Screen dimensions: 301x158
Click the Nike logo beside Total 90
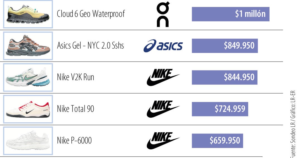pyautogui.click(x=163, y=109)
